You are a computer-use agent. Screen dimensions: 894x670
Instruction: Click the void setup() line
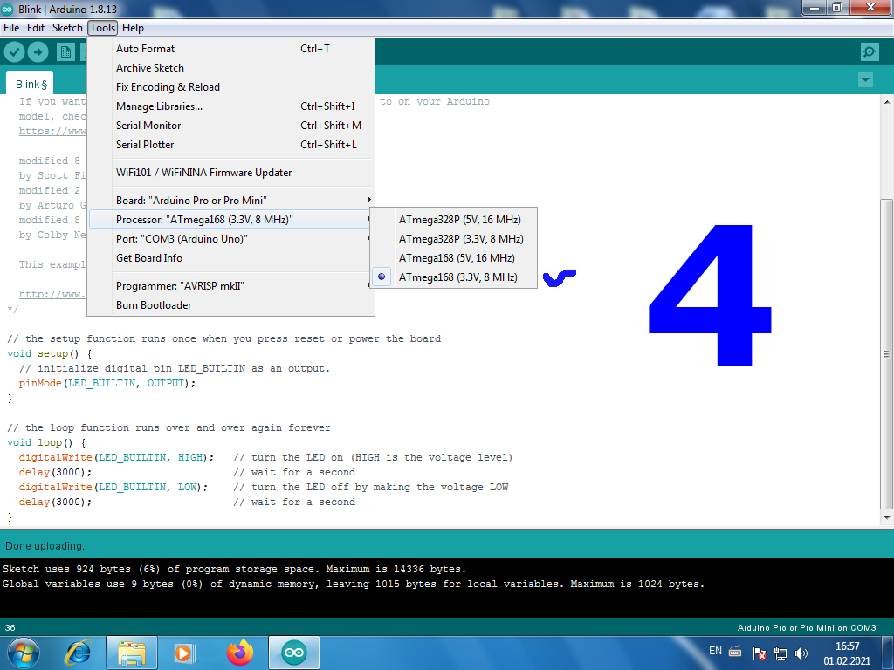click(50, 354)
